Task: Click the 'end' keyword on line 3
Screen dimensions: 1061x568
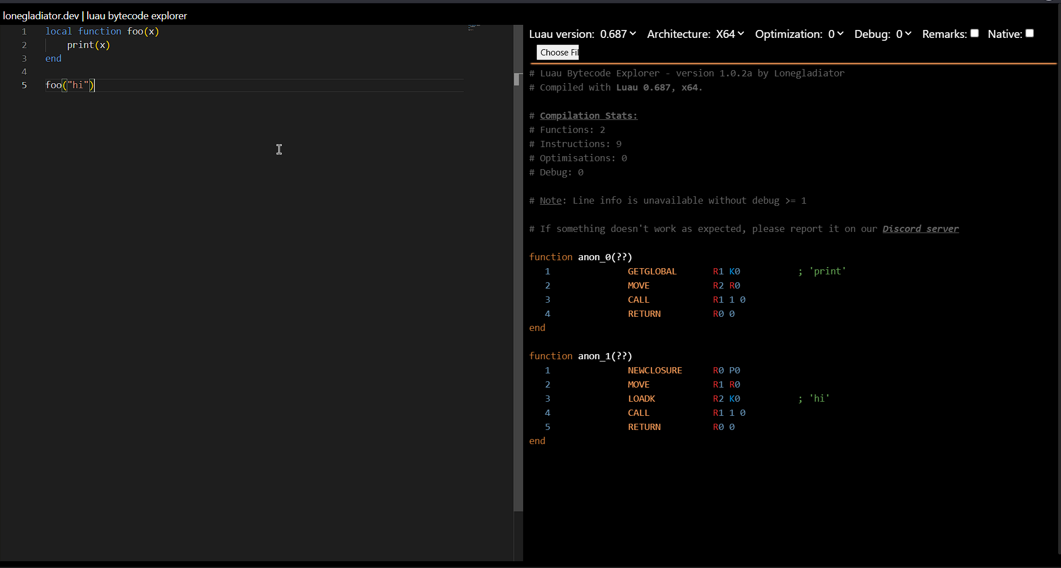Action: coord(53,59)
